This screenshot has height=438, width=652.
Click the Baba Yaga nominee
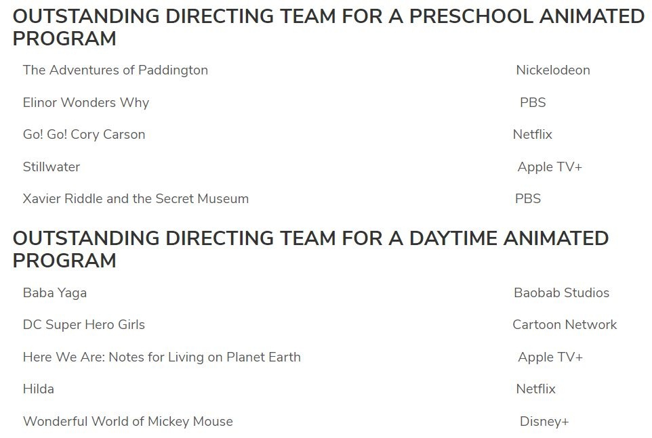[x=55, y=293]
